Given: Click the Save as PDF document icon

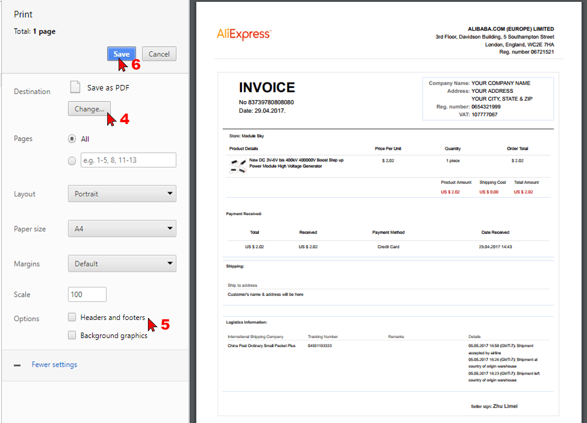Looking at the screenshot, I should pos(75,87).
